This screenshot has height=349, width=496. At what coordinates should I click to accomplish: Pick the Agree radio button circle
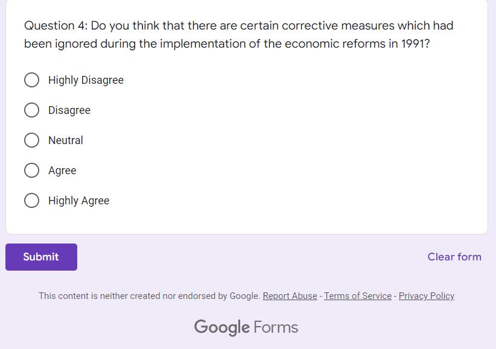click(x=32, y=171)
